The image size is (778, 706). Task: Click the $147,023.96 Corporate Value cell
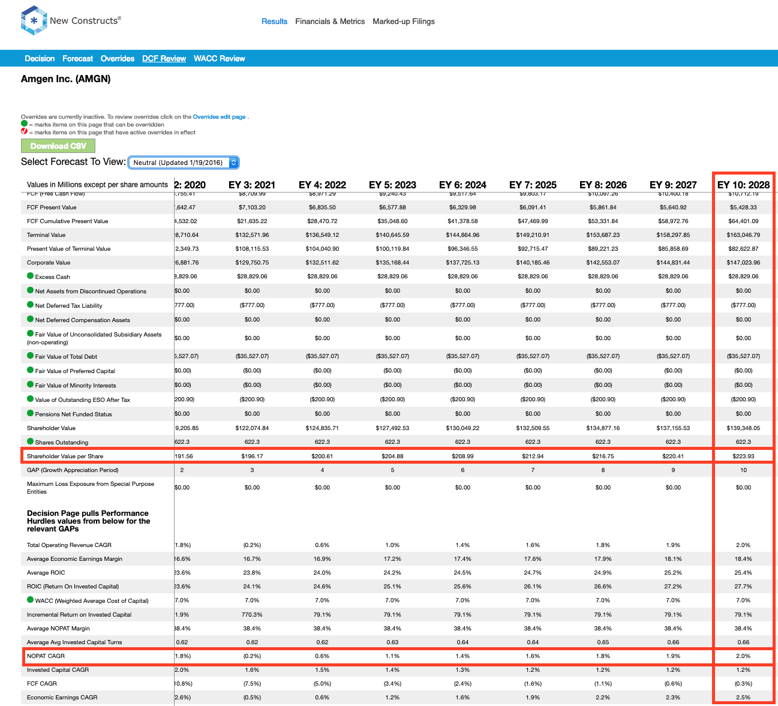coord(743,262)
